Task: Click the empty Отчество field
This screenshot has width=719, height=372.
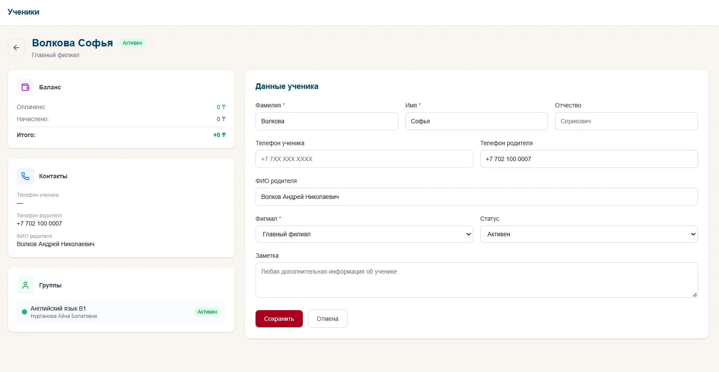Action: tap(626, 121)
